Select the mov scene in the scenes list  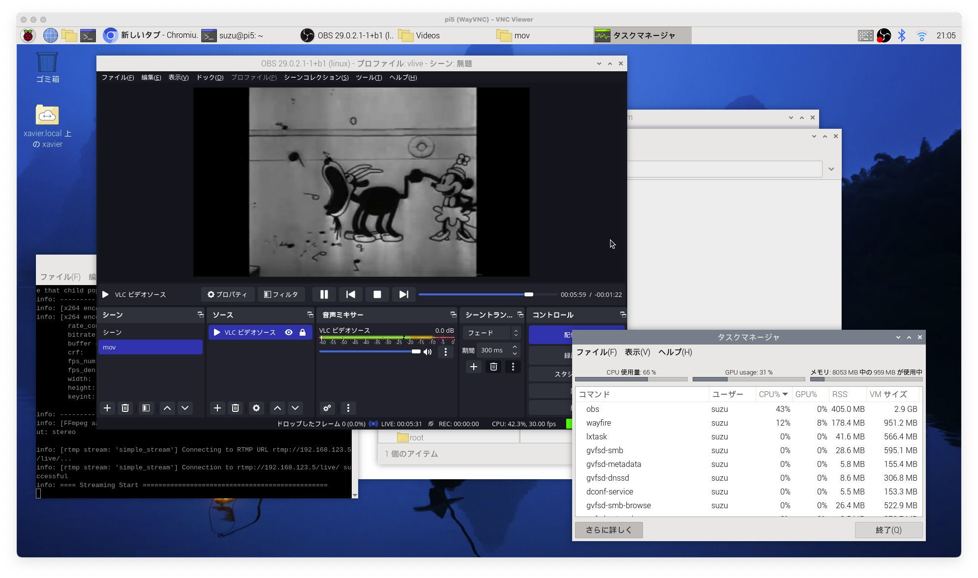click(151, 347)
